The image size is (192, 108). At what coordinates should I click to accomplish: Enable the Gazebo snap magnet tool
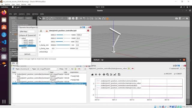coord(103,18)
